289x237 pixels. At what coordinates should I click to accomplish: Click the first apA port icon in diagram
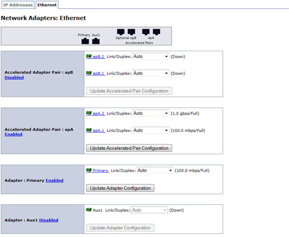tap(146, 32)
